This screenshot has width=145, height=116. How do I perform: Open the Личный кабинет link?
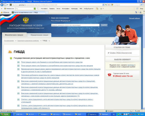point(134,18)
